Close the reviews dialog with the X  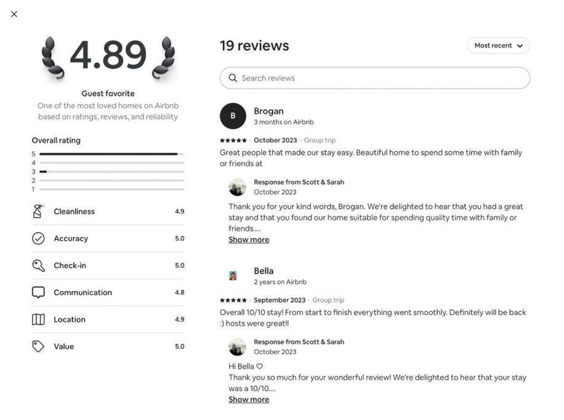pyautogui.click(x=14, y=14)
